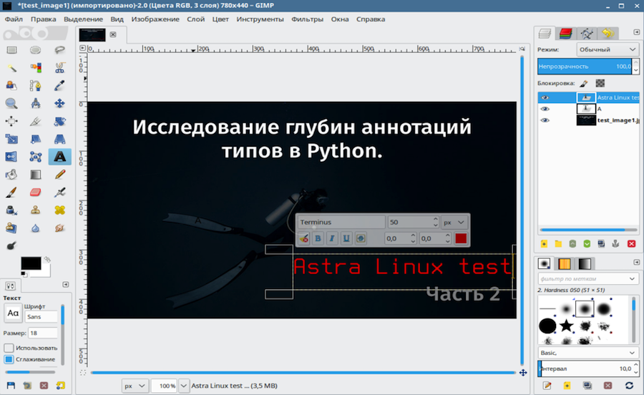Click the red text color swatch
Image resolution: width=644 pixels, height=395 pixels.
tap(461, 238)
